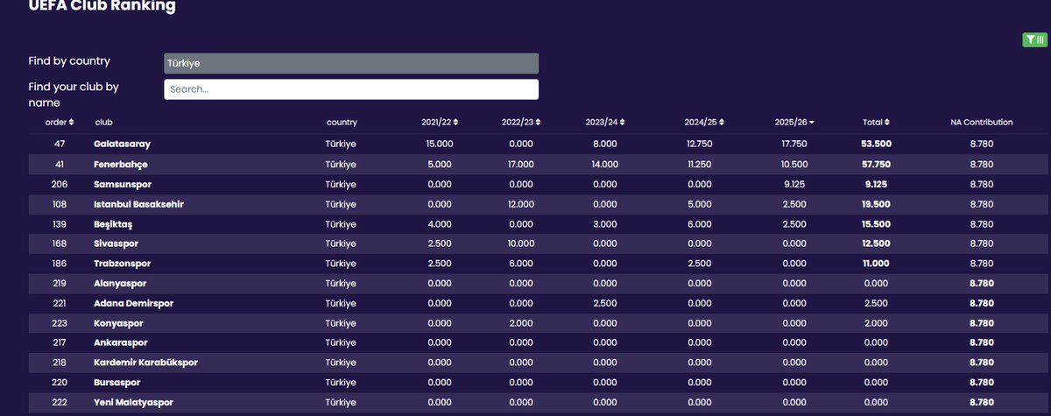Click the NA Contribution column header
Screen dimensions: 1051x416
pyautogui.click(x=982, y=123)
